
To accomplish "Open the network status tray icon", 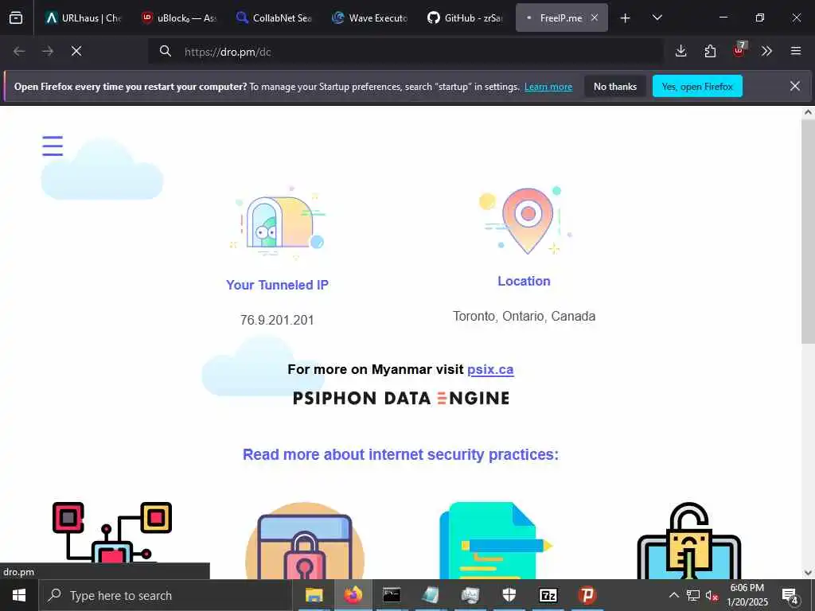I will (x=693, y=595).
